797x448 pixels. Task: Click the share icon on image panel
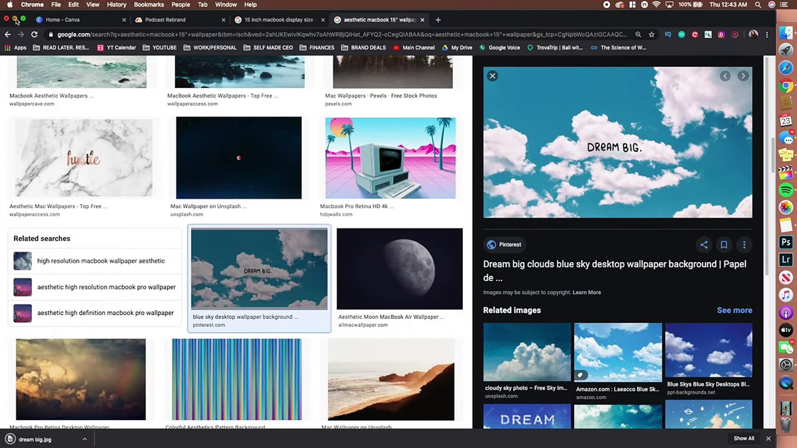pyautogui.click(x=704, y=244)
